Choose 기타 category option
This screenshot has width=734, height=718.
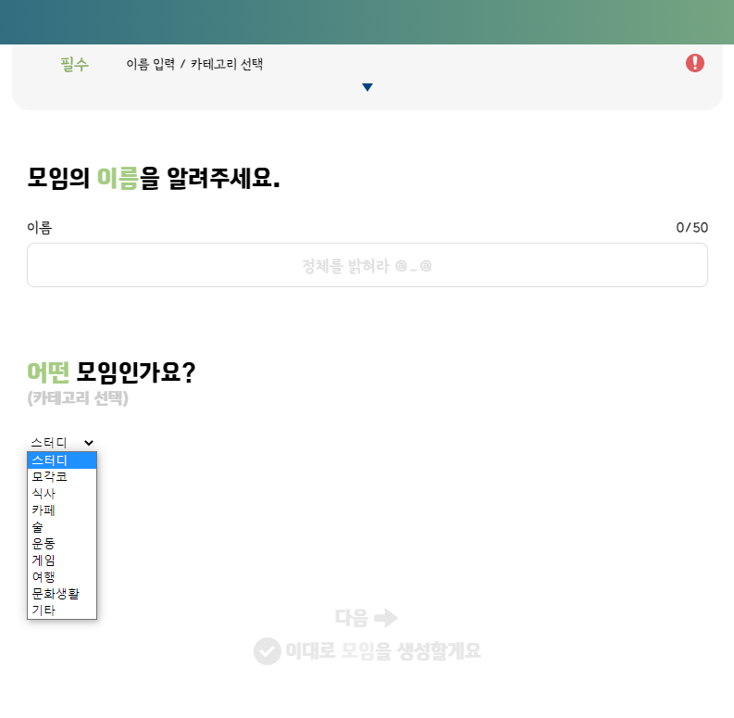tap(62, 611)
